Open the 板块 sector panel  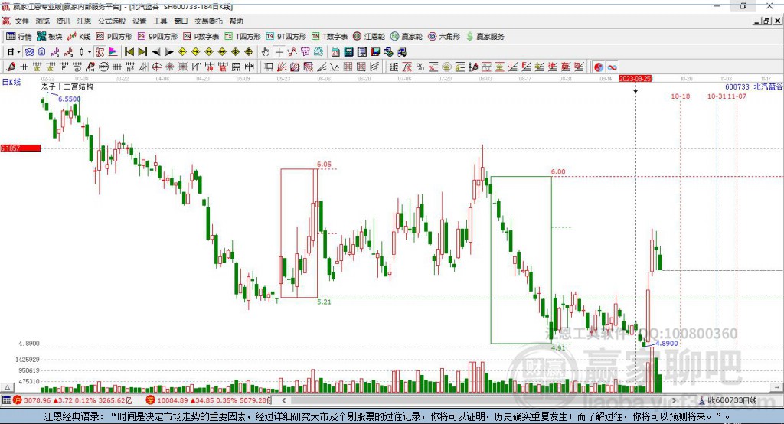[x=50, y=37]
